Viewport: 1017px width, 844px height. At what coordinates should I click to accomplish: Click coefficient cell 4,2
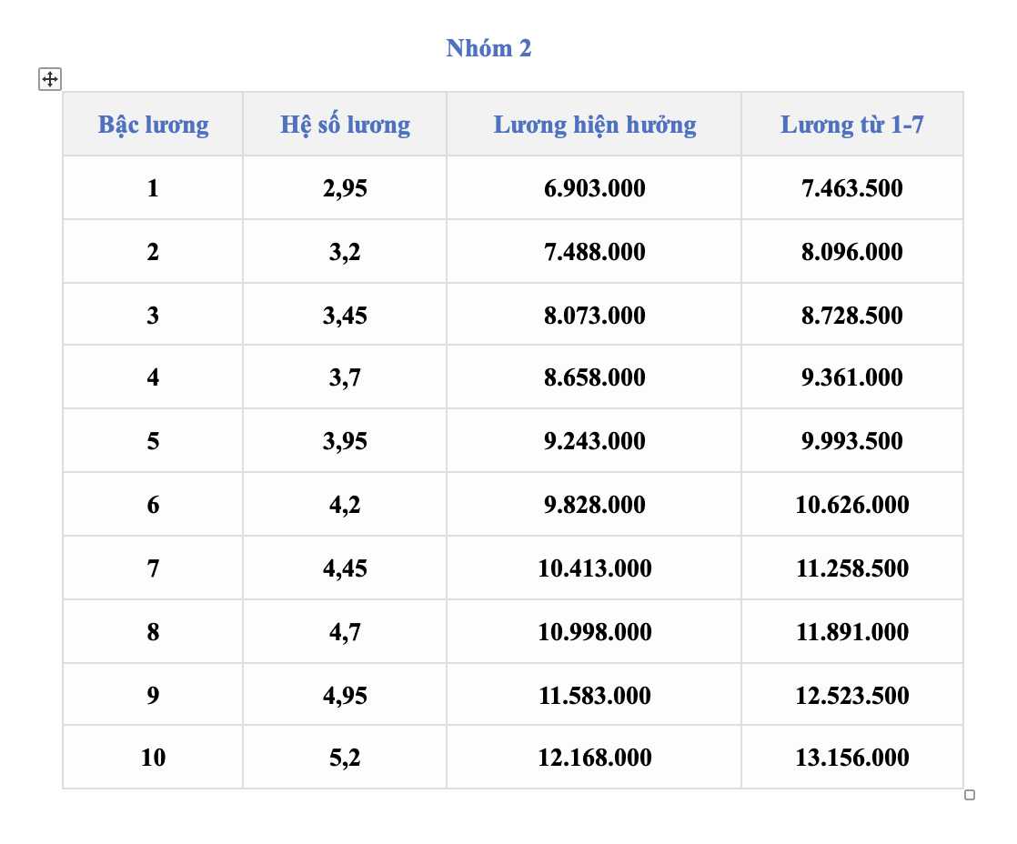345,504
